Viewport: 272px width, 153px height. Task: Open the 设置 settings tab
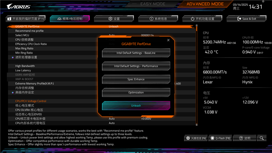pos(114,19)
